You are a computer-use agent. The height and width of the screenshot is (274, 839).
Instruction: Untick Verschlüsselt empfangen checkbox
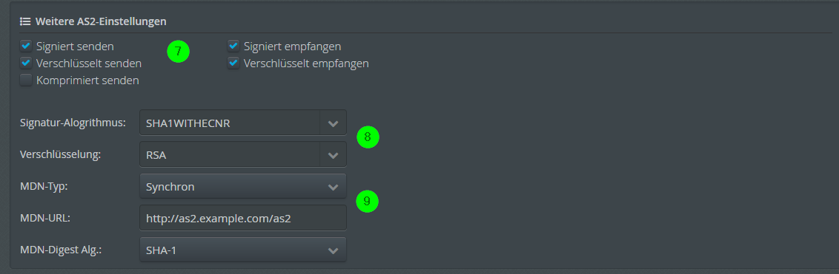pos(233,63)
